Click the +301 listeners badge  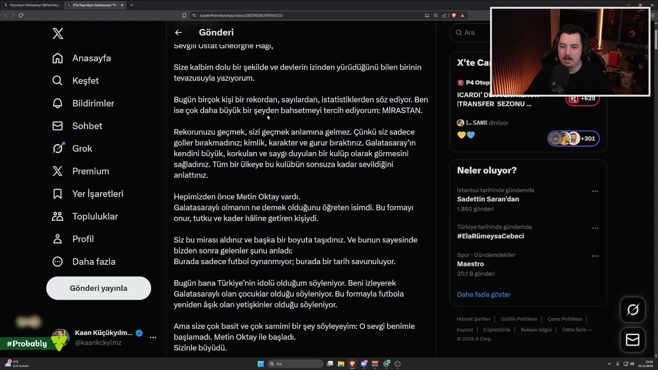tap(573, 138)
